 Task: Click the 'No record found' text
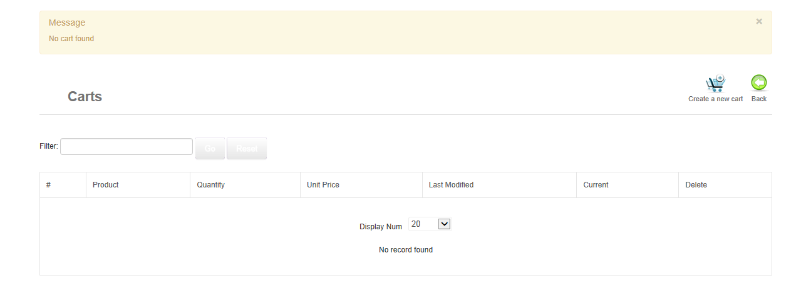(406, 250)
